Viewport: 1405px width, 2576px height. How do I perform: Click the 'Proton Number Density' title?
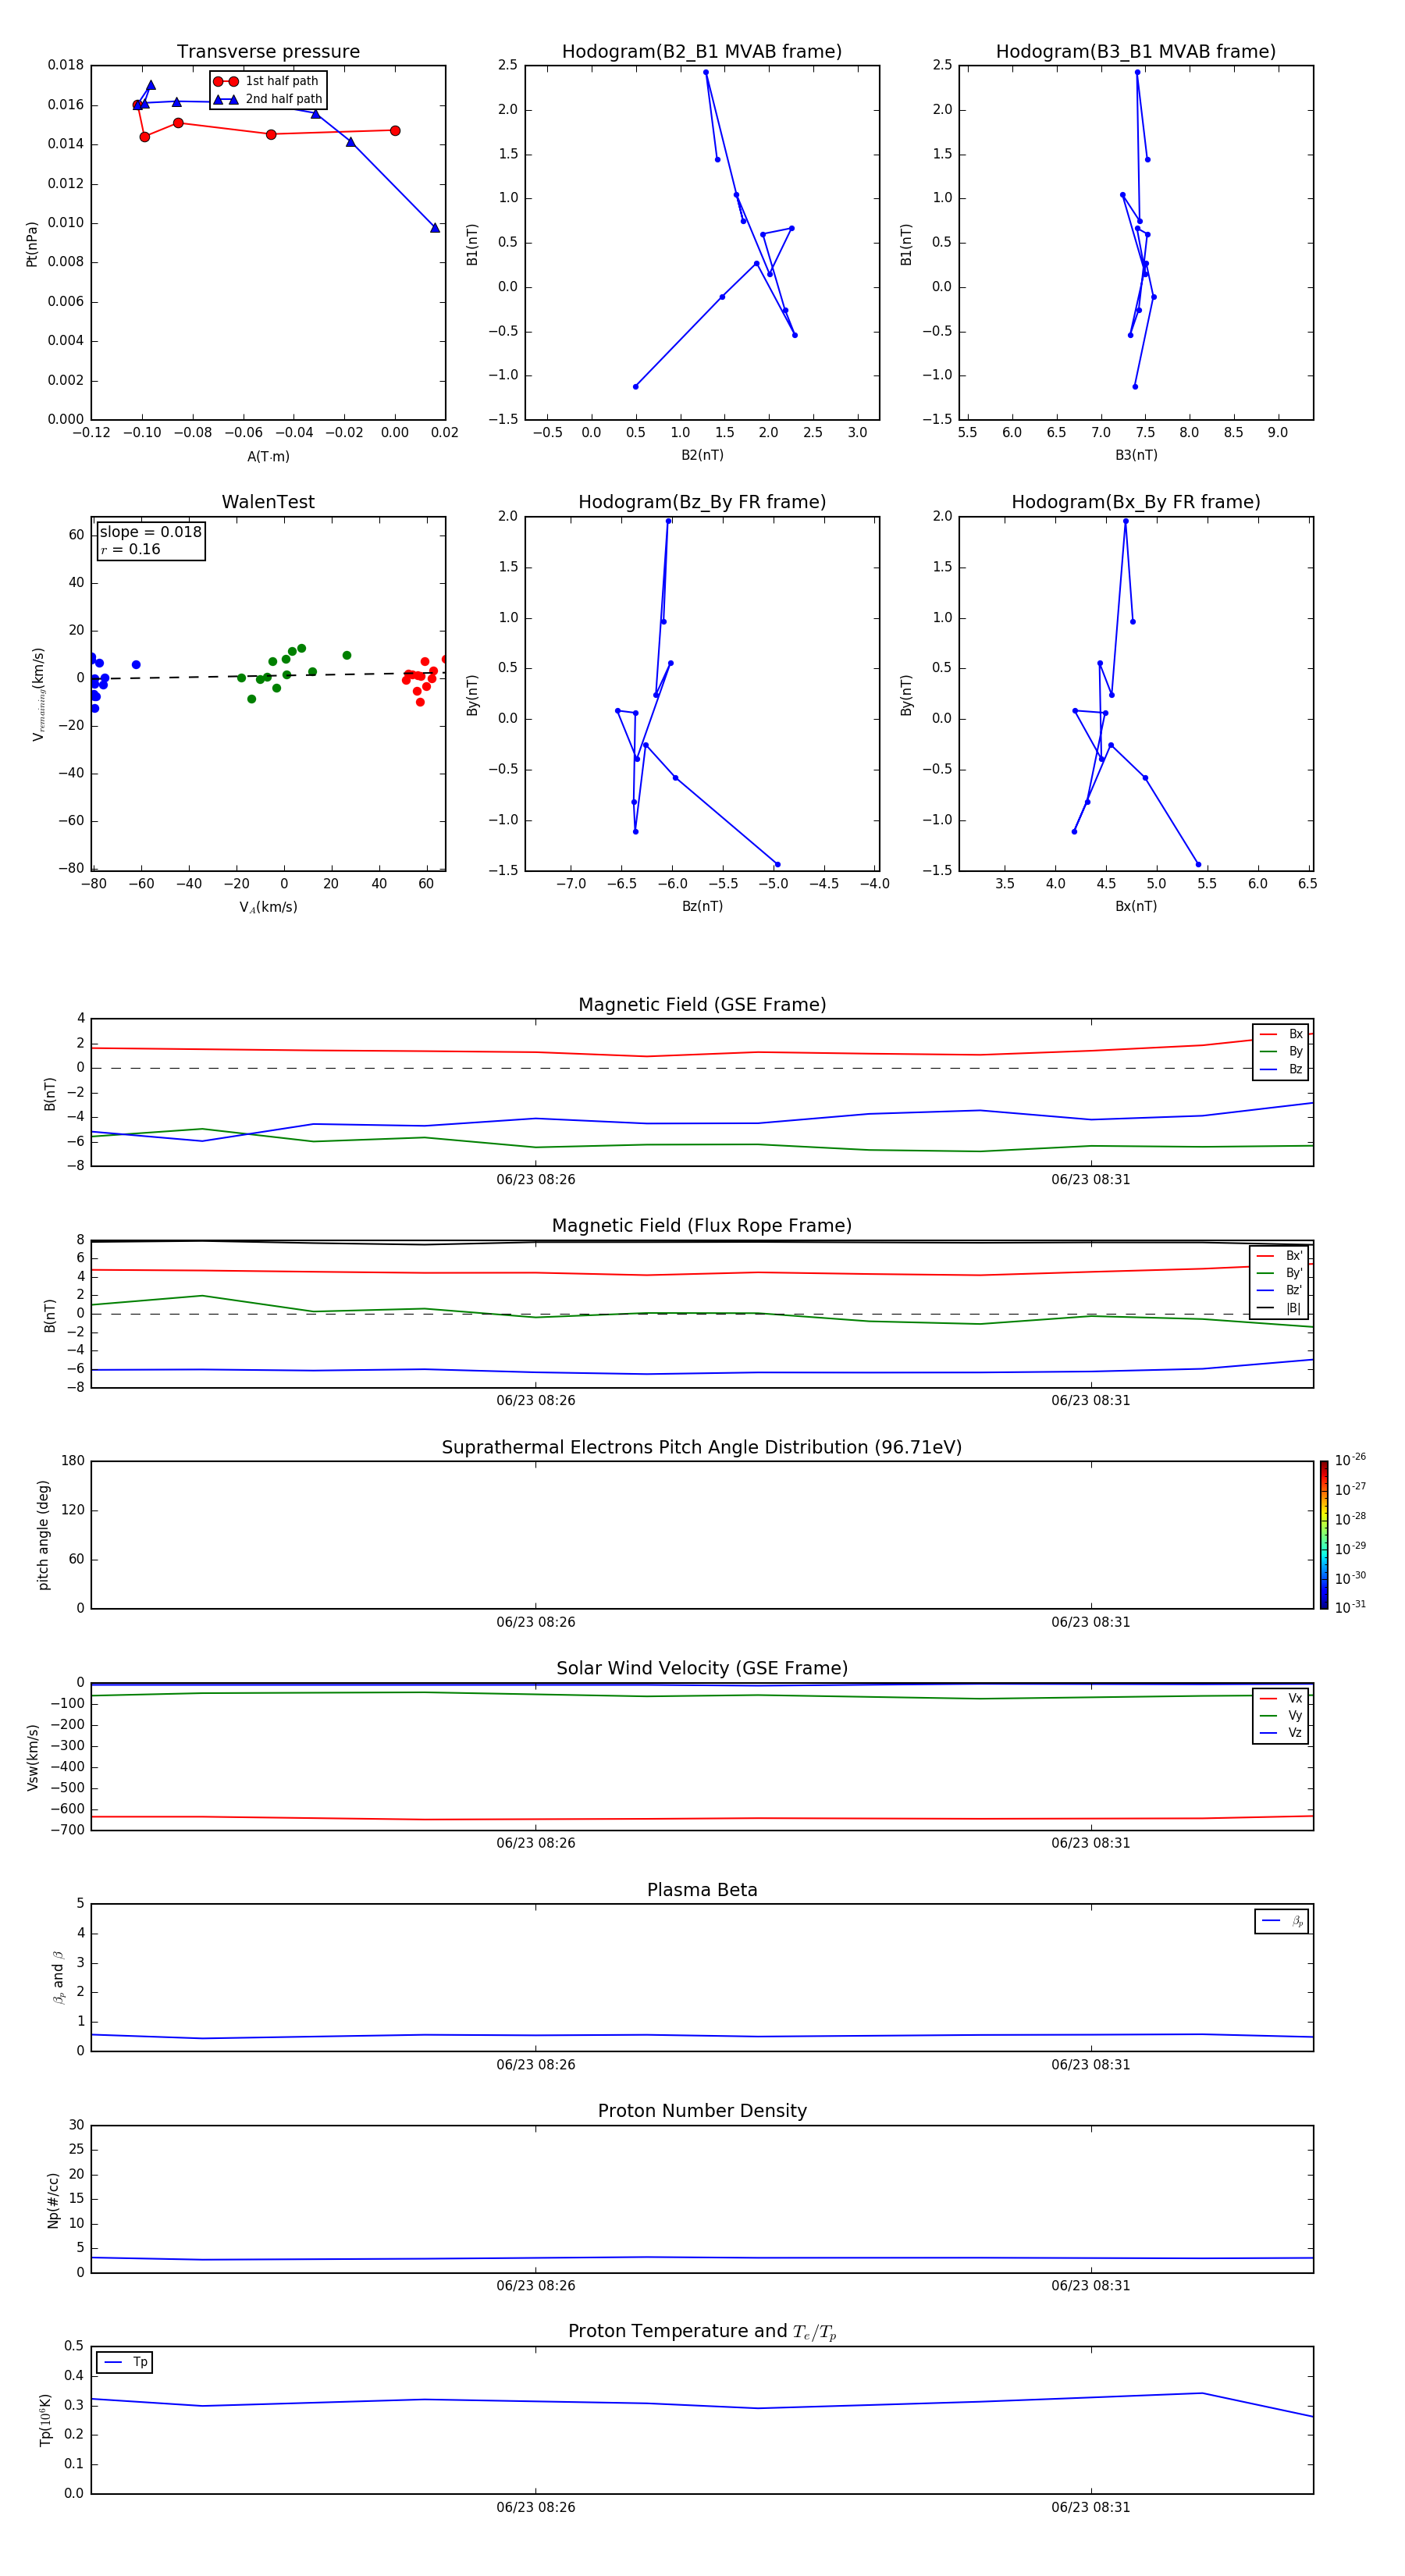click(x=702, y=2111)
